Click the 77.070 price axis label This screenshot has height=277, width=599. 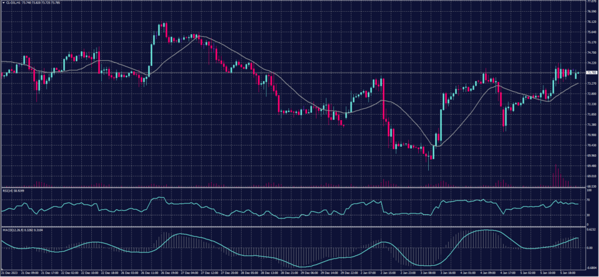coord(591,2)
